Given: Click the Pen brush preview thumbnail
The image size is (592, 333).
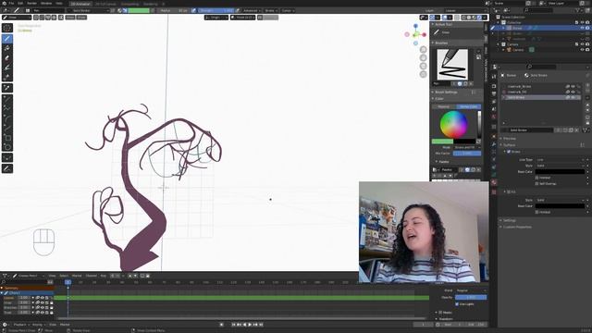Looking at the screenshot, I should (x=452, y=65).
